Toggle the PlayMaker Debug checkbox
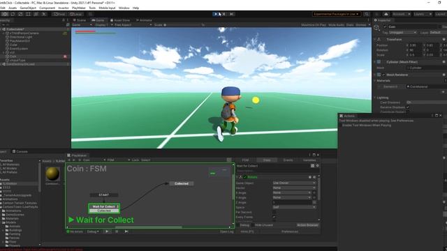This screenshot has width=447, height=251. pyautogui.click(x=237, y=225)
